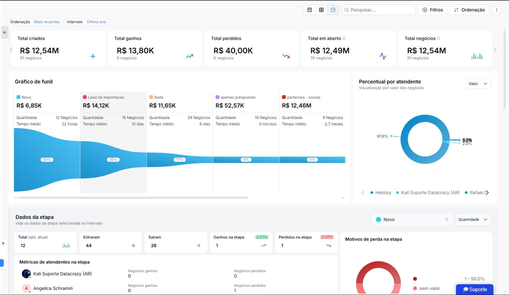The width and height of the screenshot is (509, 295).
Task: Click the 1 - 50.0% loss reason value
Action: pos(474,279)
